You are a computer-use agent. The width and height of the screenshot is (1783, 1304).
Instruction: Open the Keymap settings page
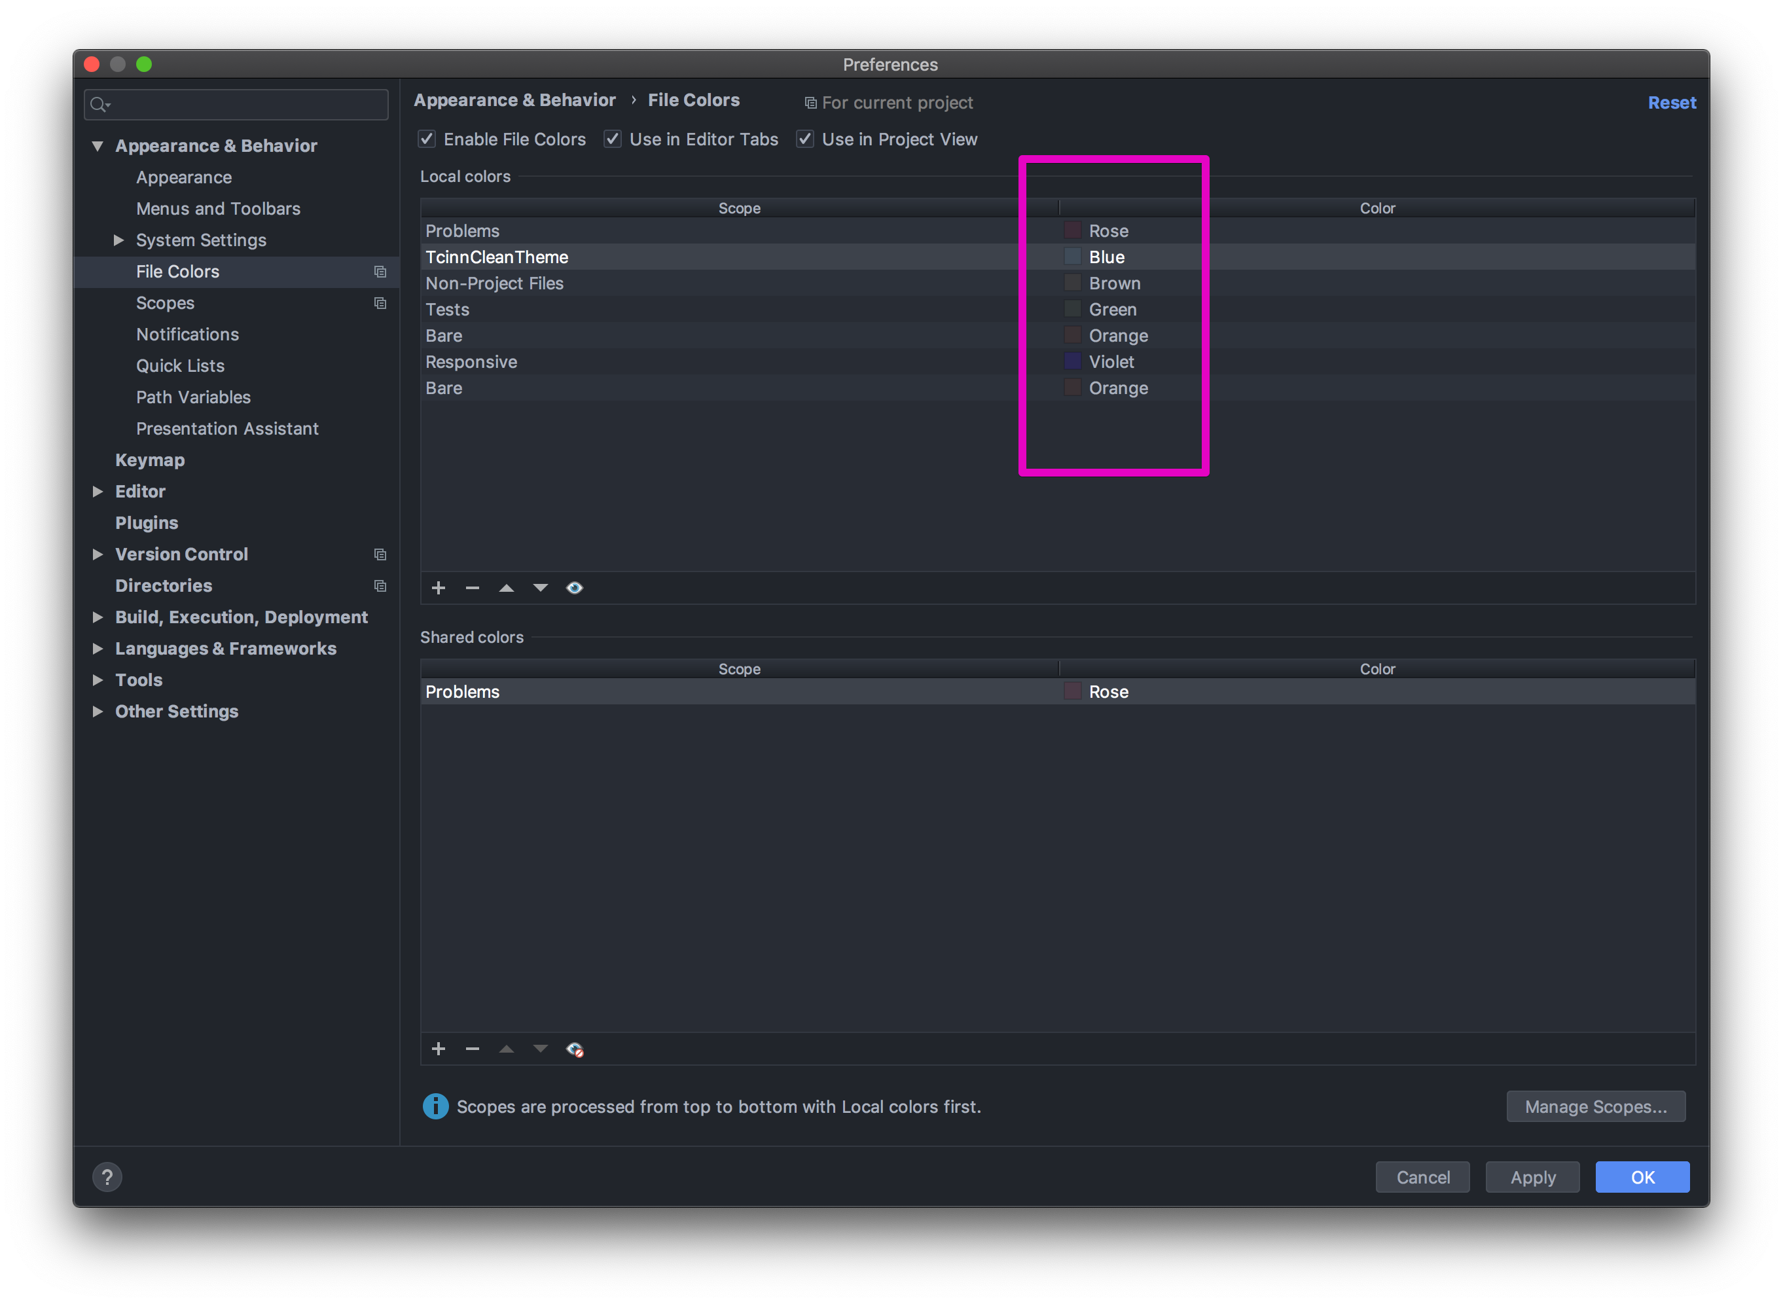click(150, 460)
